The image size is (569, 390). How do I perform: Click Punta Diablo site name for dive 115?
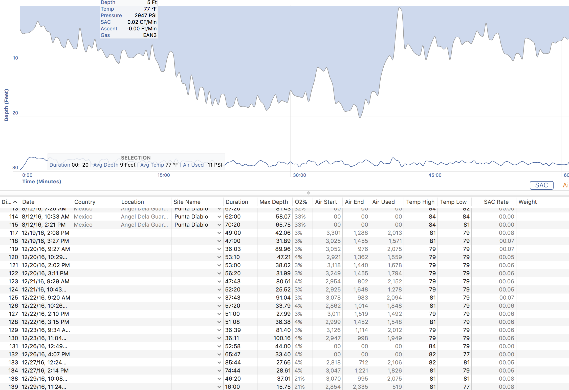pyautogui.click(x=191, y=225)
